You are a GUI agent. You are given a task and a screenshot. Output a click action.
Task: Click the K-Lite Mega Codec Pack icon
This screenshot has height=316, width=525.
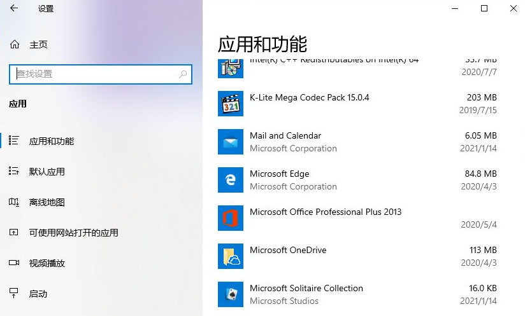click(230, 104)
